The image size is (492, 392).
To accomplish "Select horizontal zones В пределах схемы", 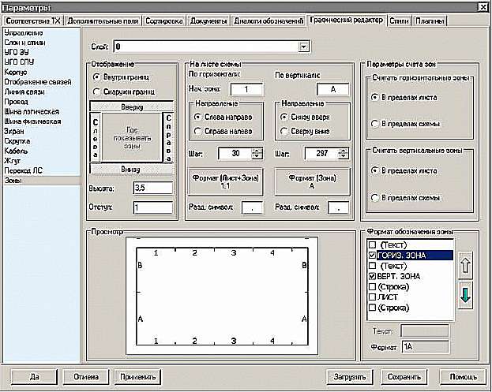I will pos(374,124).
